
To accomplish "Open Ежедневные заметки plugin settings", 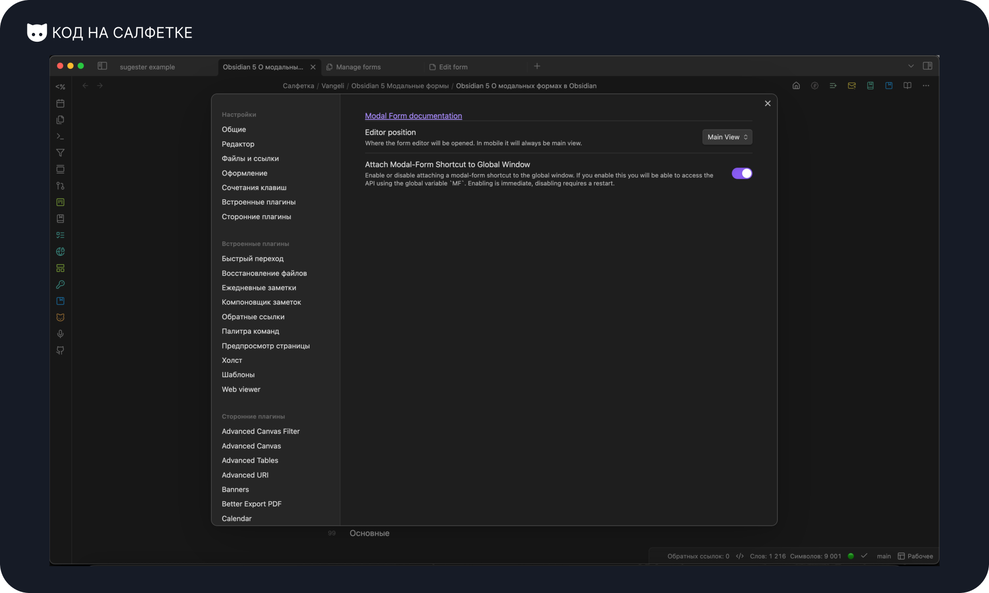I will [259, 288].
